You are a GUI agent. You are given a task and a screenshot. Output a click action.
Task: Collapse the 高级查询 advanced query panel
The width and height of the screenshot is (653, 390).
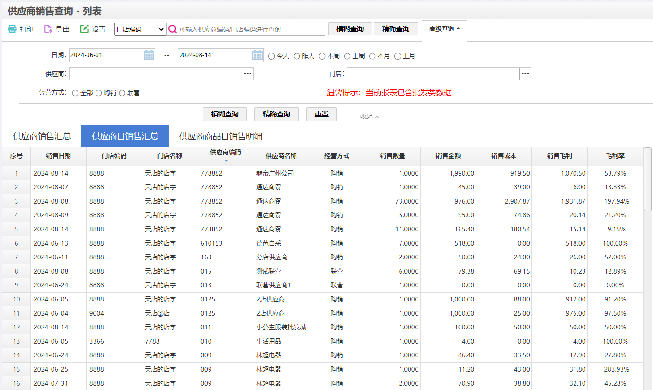click(444, 29)
